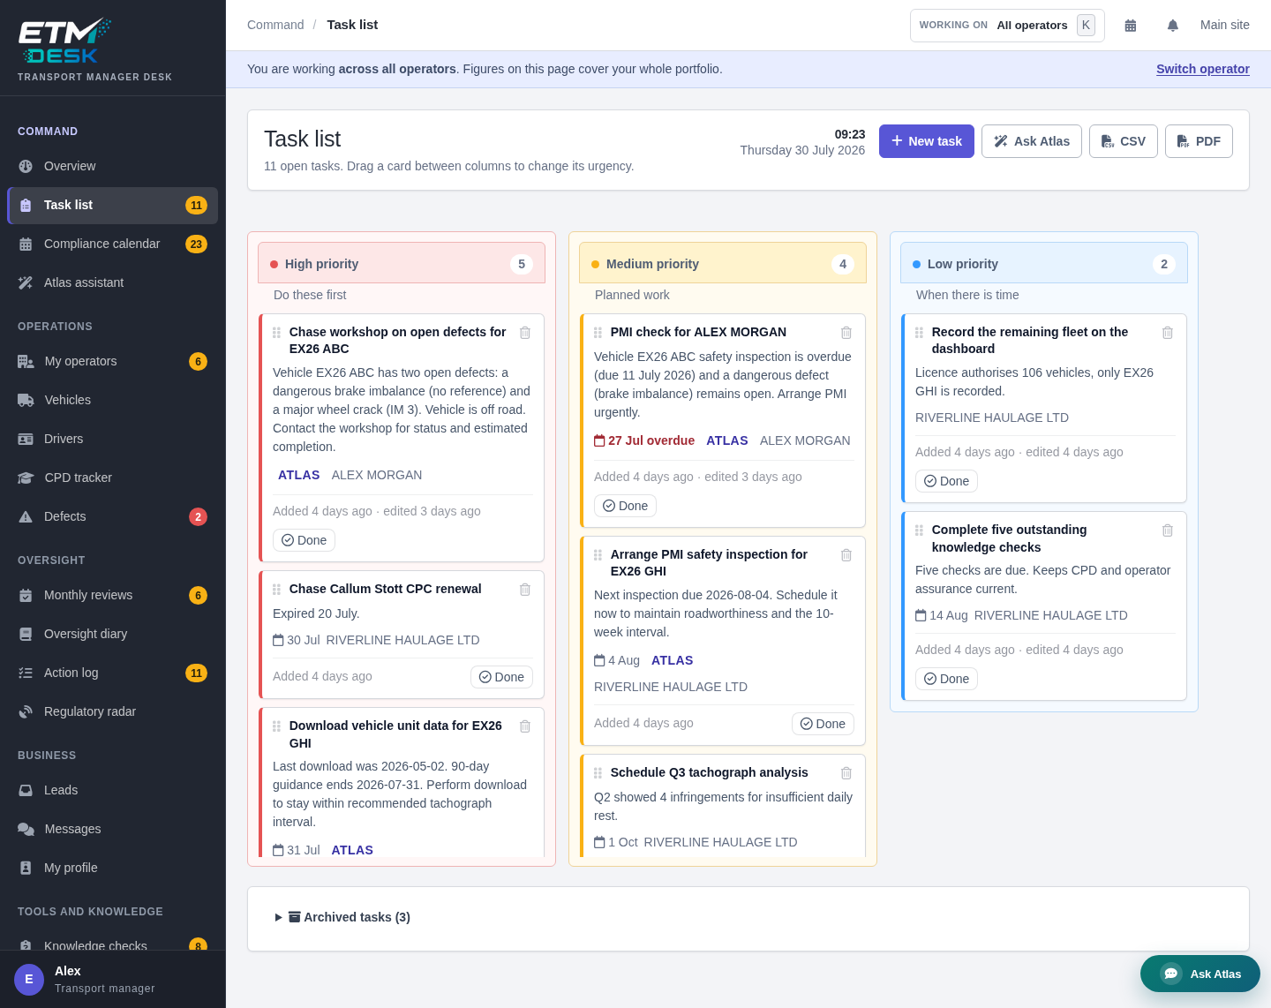Grab the drag handle of Chase Callum Stott card

(276, 590)
